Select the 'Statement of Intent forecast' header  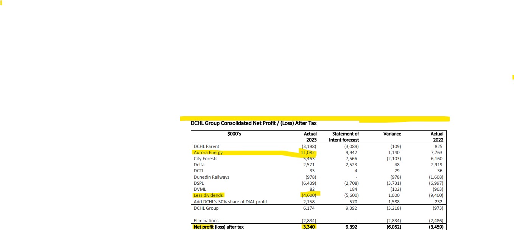click(x=345, y=137)
